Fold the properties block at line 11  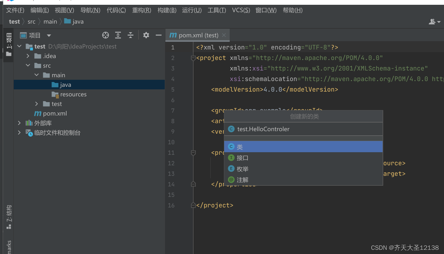tap(193, 153)
